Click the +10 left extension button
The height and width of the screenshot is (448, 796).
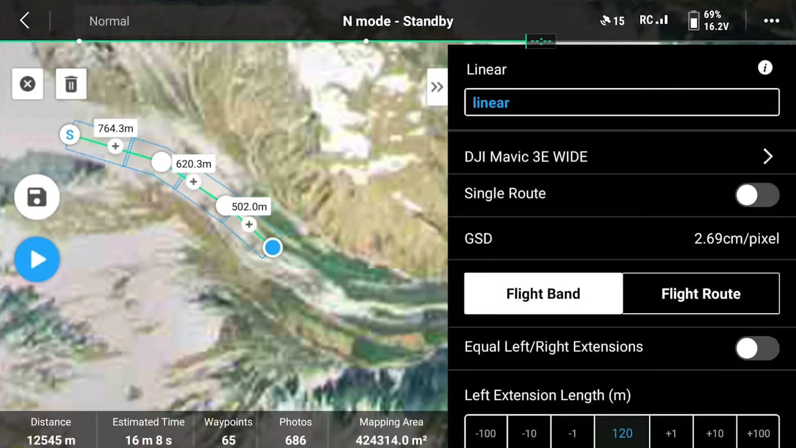pyautogui.click(x=714, y=433)
